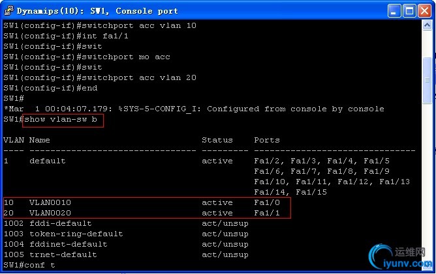This screenshot has width=436, height=274.
Task: Select the VLAN0010 name entry
Action: pos(50,202)
